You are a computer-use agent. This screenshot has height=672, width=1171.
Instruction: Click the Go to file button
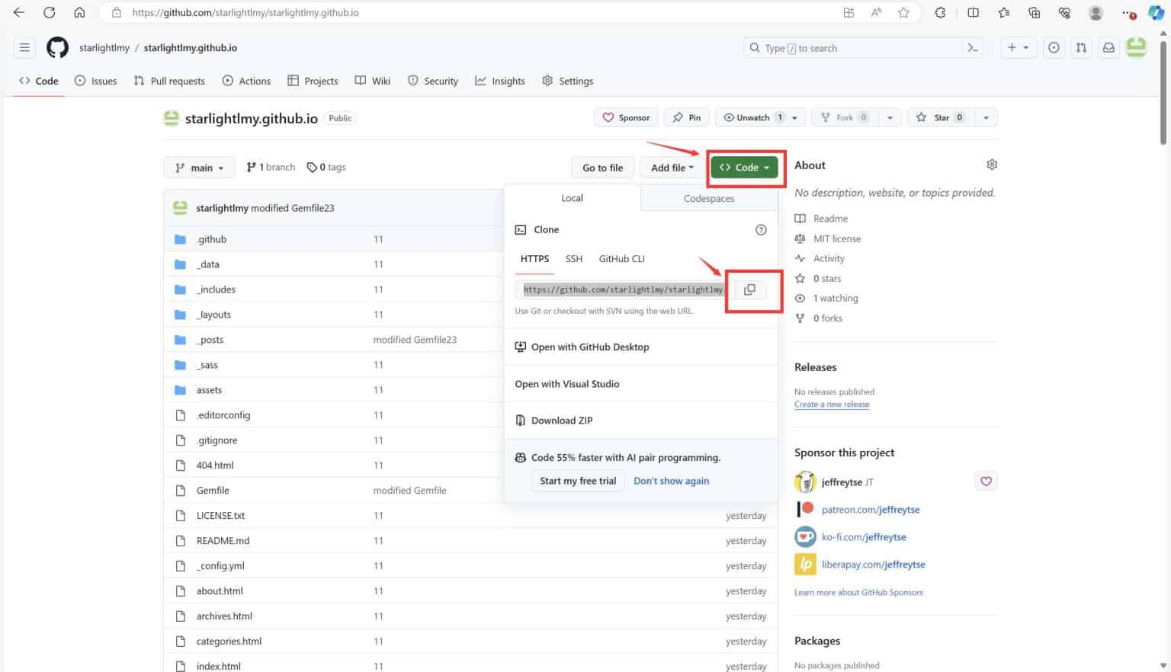coord(602,168)
